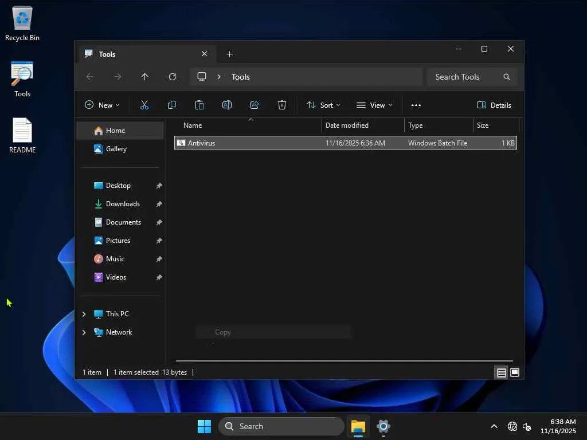Select the Tools tab
The width and height of the screenshot is (587, 440).
point(146,54)
